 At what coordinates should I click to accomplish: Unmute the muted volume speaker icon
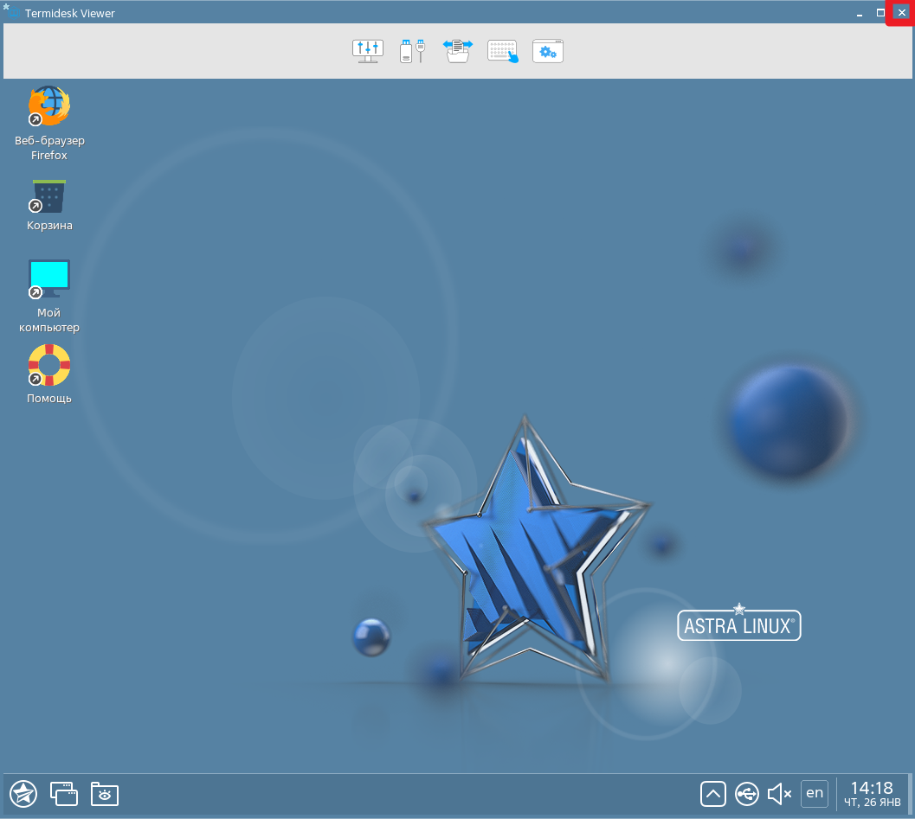pyautogui.click(x=780, y=793)
